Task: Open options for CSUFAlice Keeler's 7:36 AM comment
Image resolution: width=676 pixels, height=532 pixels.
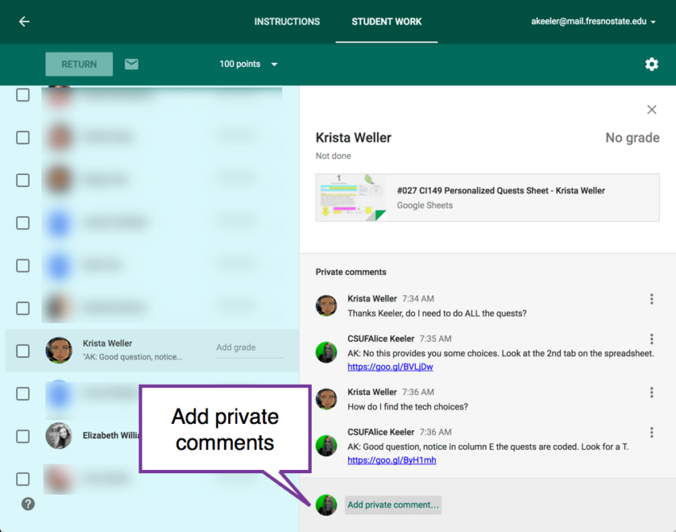Action: click(651, 433)
